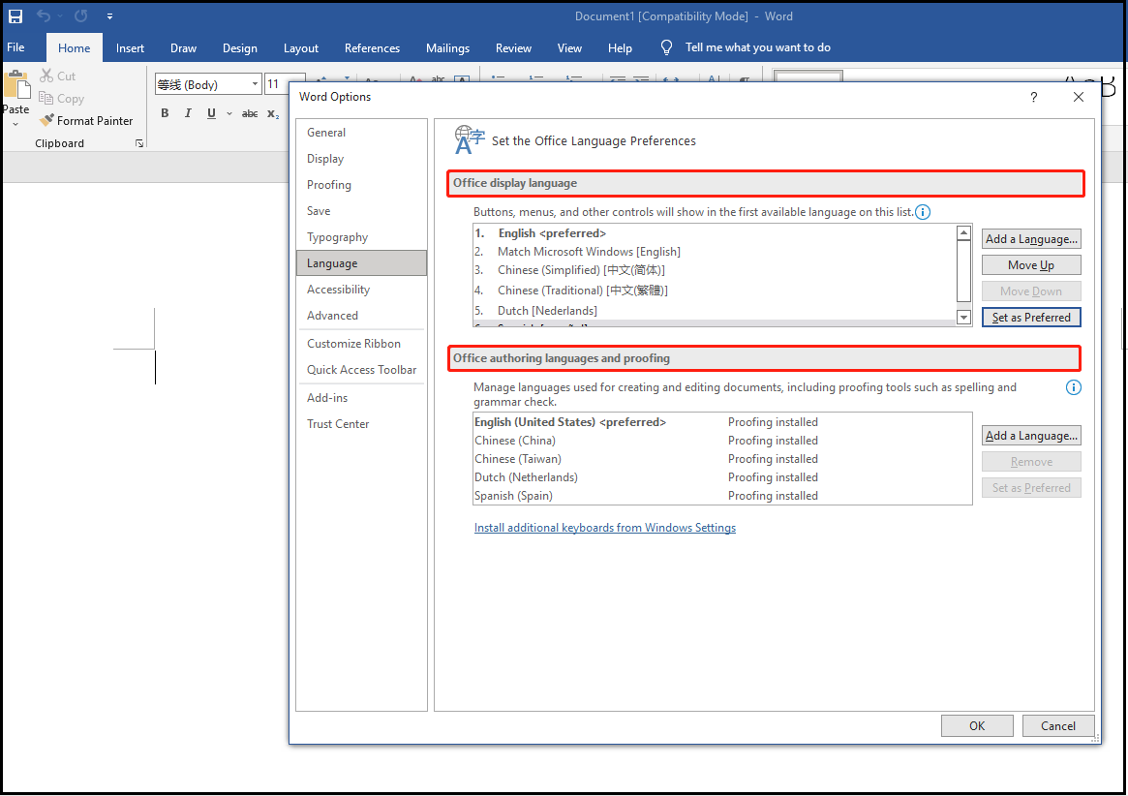
Task: Switch to the Insert ribbon tab
Action: click(130, 48)
